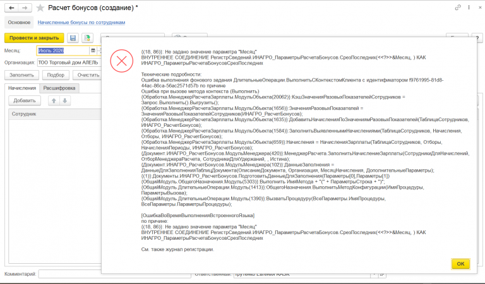Dismiss error dialog with OK button
Image resolution: width=485 pixels, height=284 pixels.
460,264
